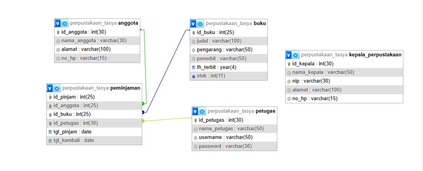Click the gear icon on buku table
Viewport: 423px width, 171px height.
pyautogui.click(x=200, y=23)
